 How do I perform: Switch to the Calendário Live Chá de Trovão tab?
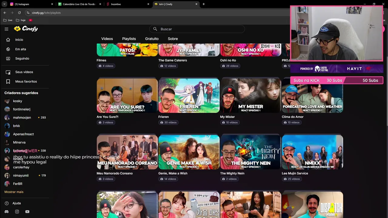pyautogui.click(x=79, y=4)
